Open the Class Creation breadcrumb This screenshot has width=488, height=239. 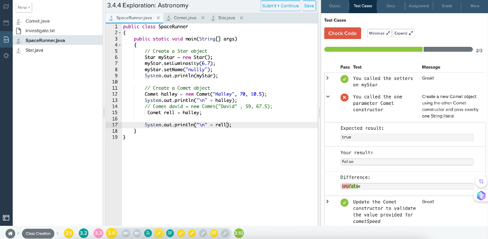38,234
